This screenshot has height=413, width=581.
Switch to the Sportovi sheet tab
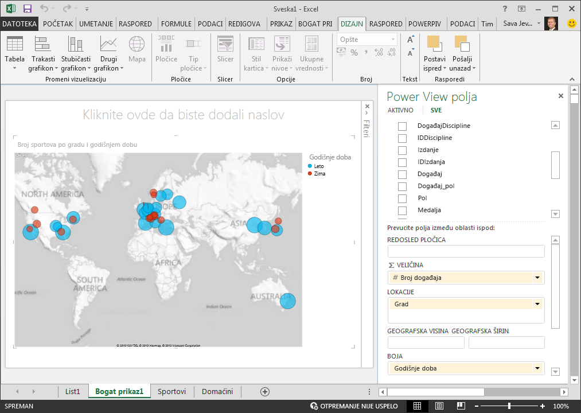click(x=171, y=392)
